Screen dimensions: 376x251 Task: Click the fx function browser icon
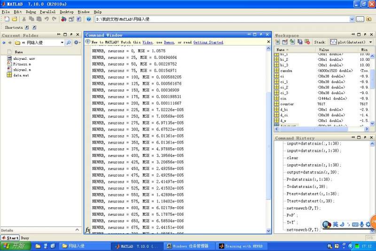pos(88,230)
